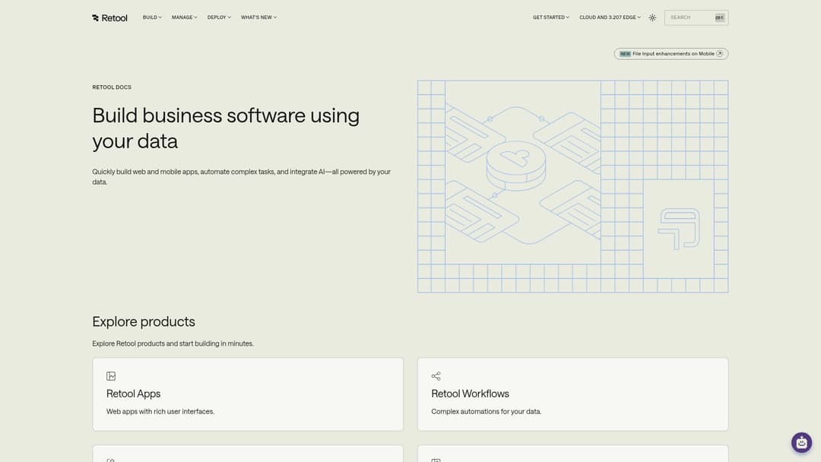Click the keyboard shortcut badge in search box
The width and height of the screenshot is (821, 462).
tap(719, 17)
